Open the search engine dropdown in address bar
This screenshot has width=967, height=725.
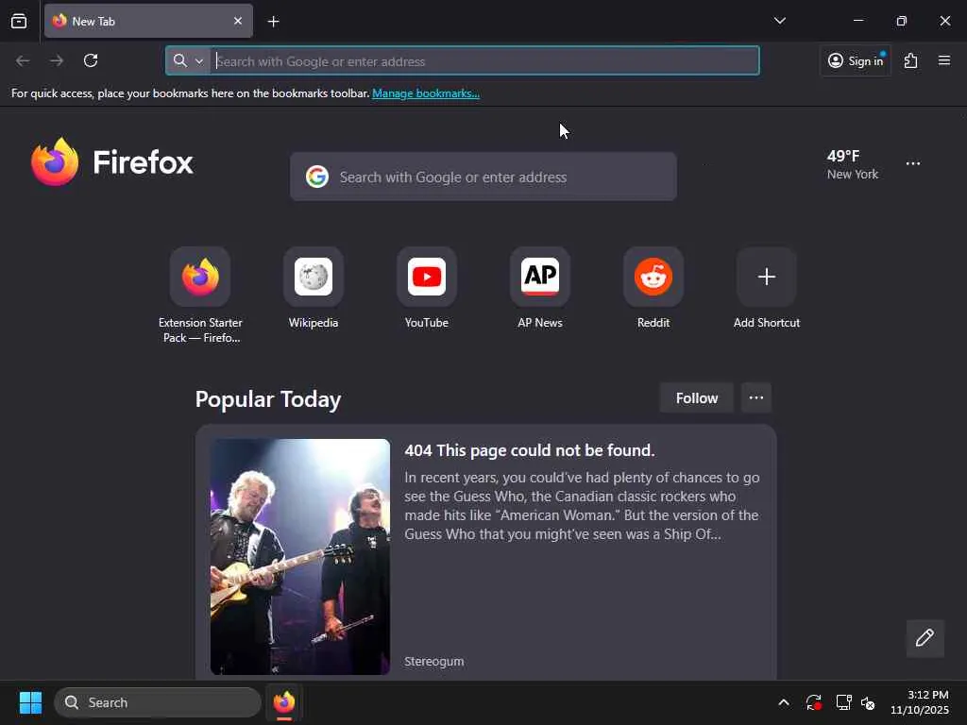[x=199, y=61]
